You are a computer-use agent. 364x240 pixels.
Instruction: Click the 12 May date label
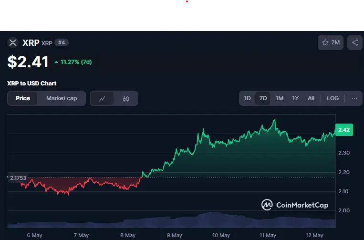click(x=314, y=235)
